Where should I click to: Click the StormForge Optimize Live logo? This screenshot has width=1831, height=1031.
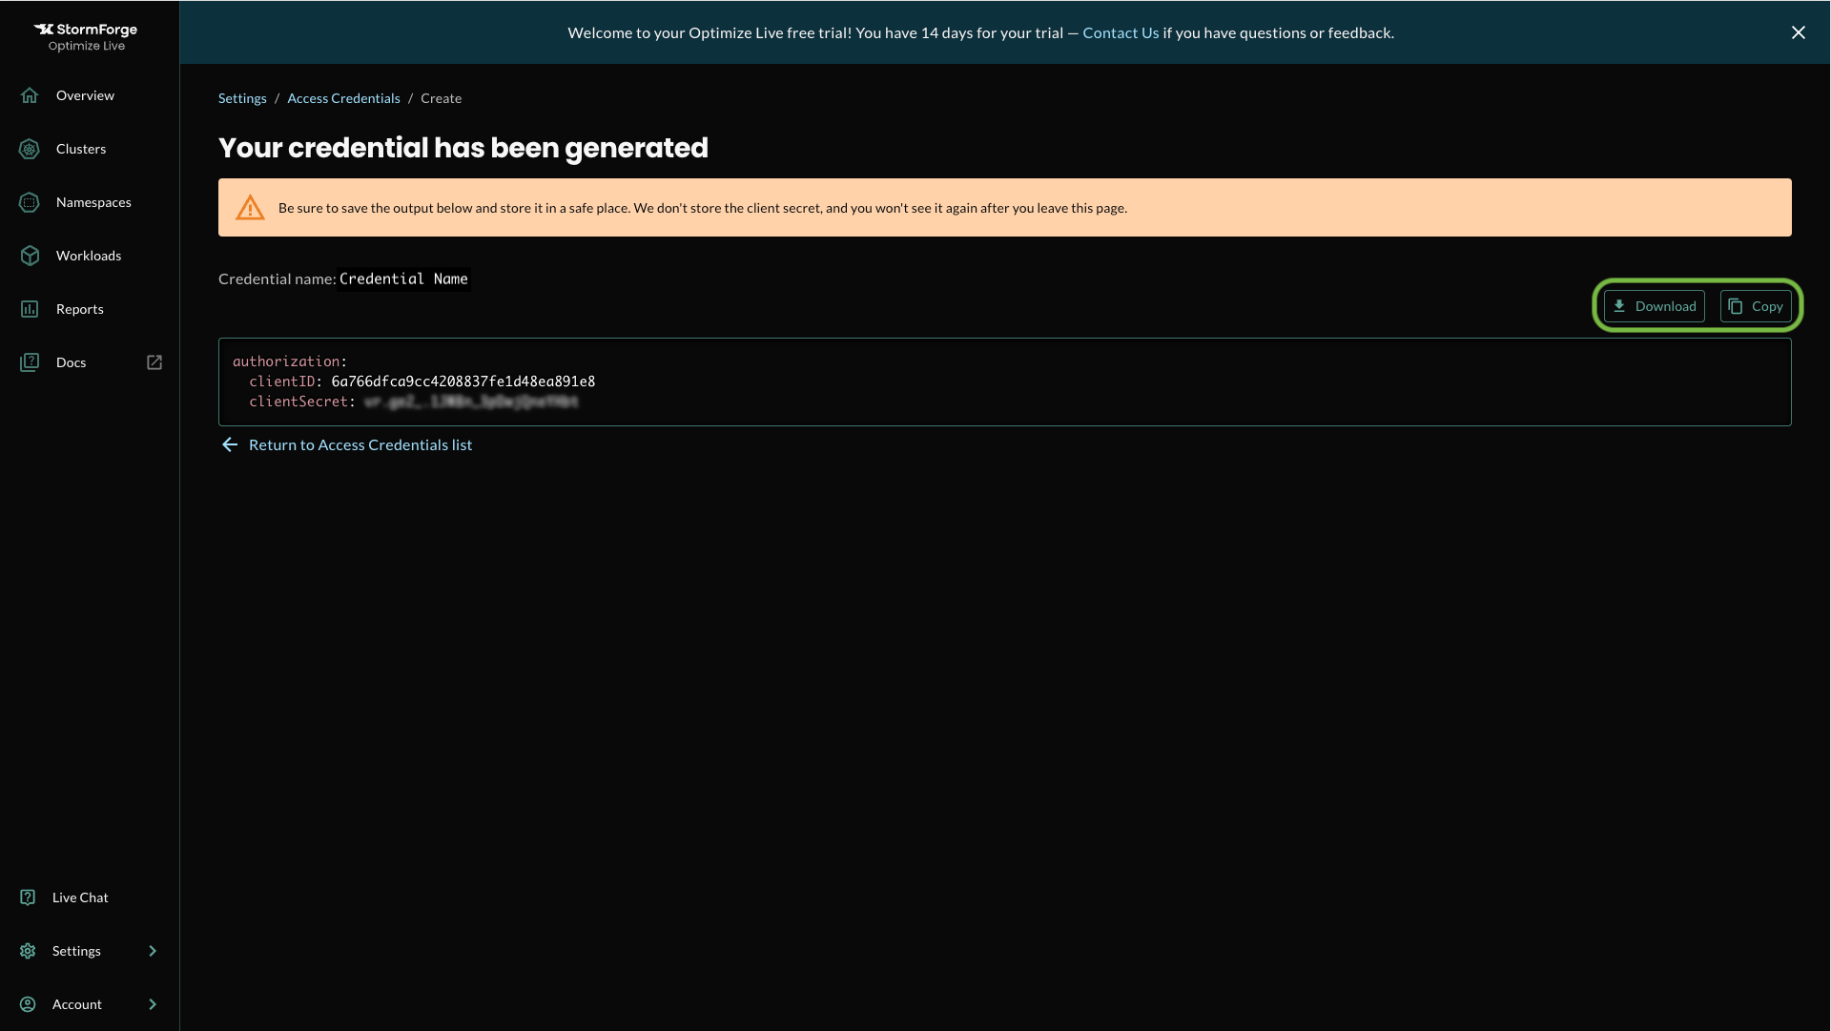tap(86, 35)
